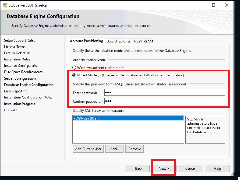This screenshot has width=240, height=180.
Task: Open Help for this setup page
Action: click(x=217, y=168)
